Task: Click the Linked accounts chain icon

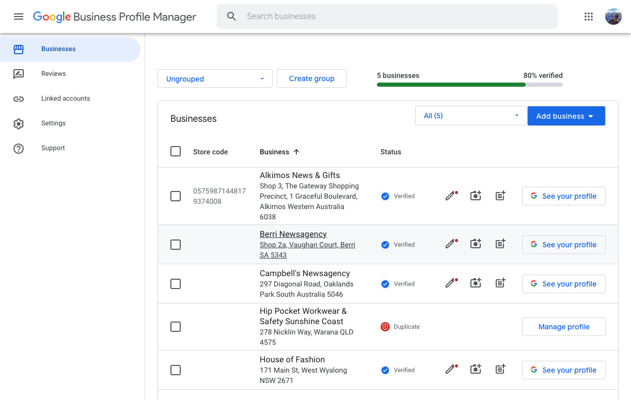Action: 19,99
